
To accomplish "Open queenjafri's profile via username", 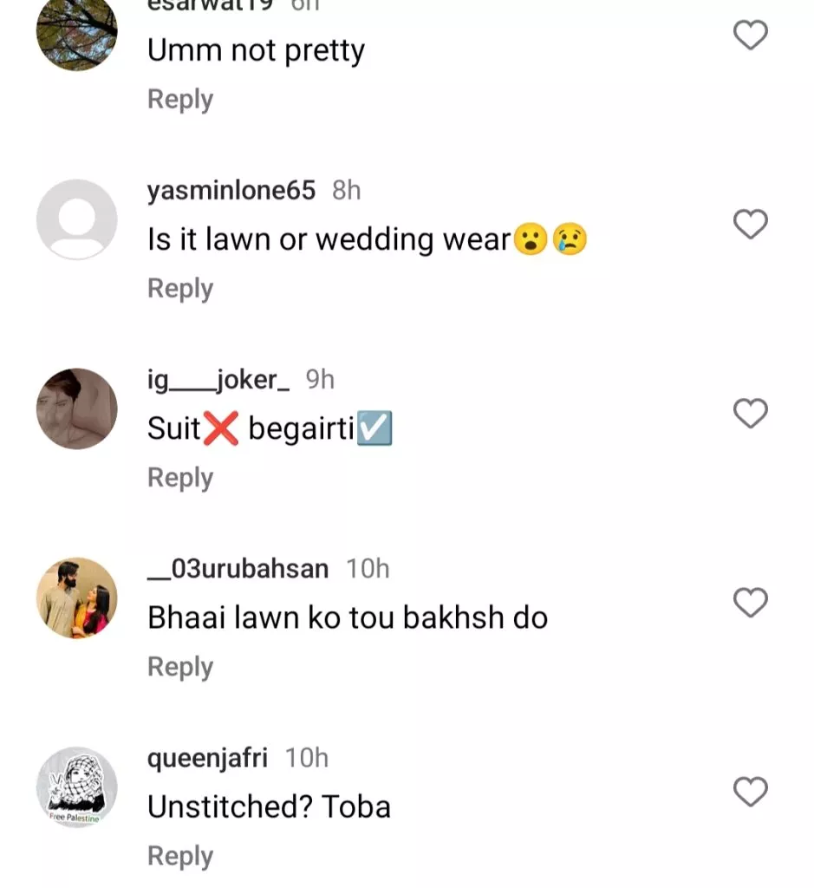I will [x=208, y=758].
